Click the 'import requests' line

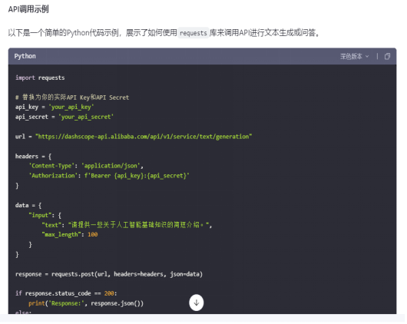[40, 78]
